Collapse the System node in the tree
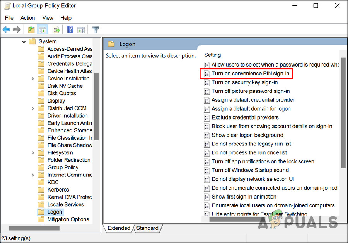Viewport: 348px width, 243px height. [x=23, y=41]
